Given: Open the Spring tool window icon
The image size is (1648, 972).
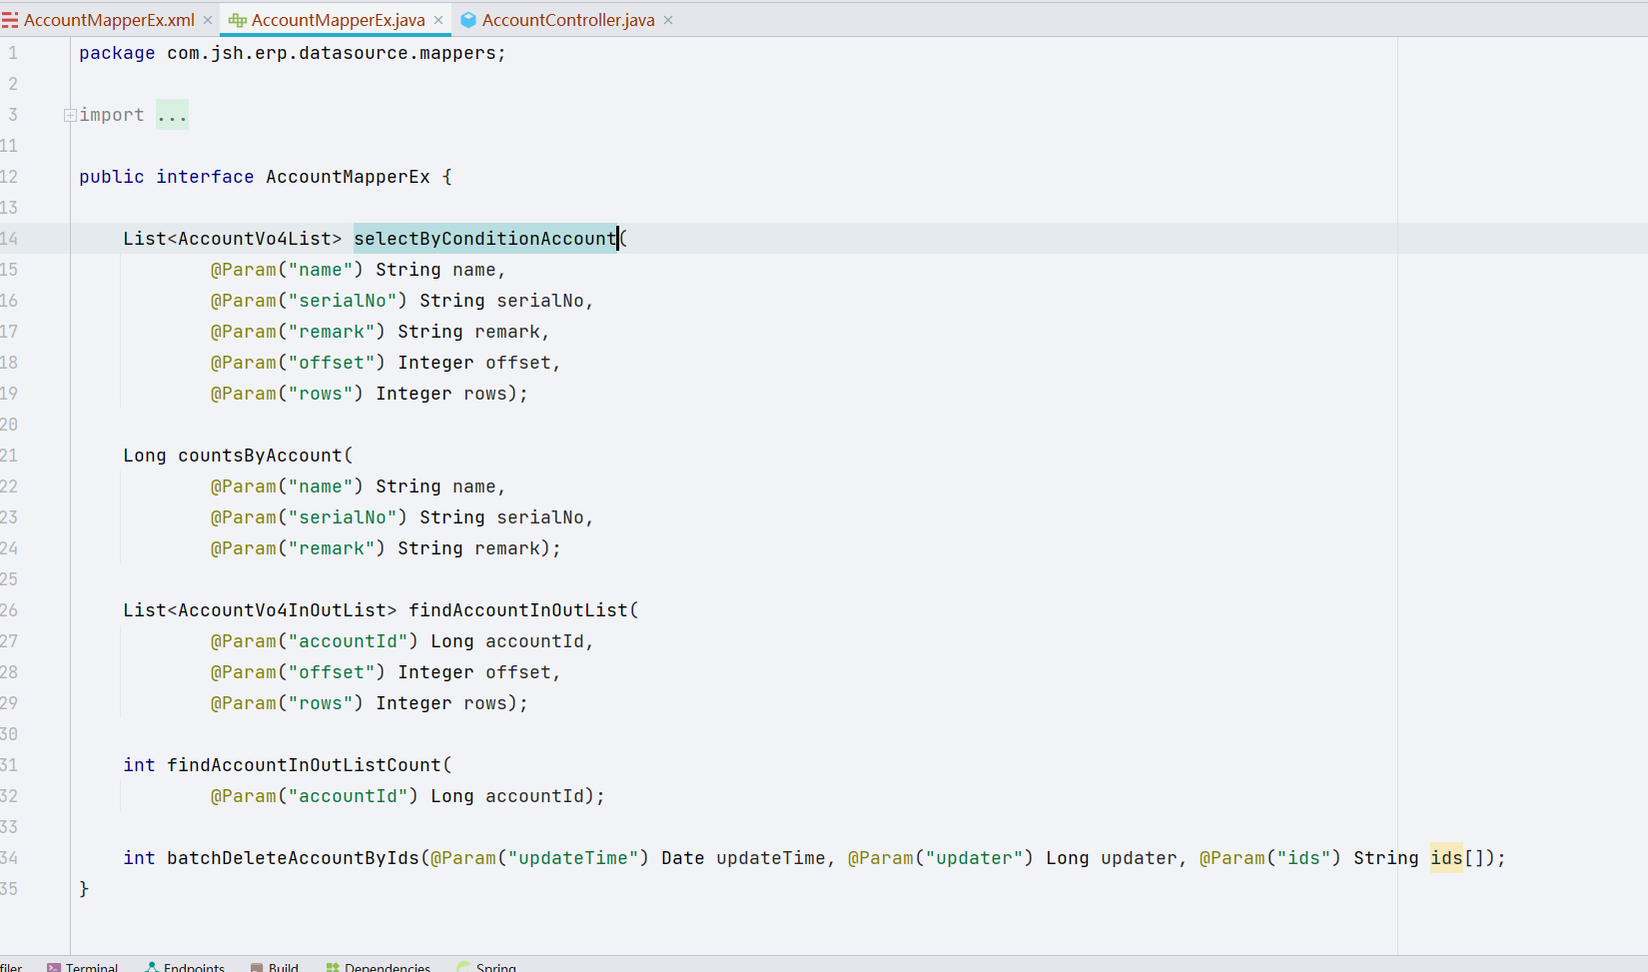Looking at the screenshot, I should tap(461, 966).
